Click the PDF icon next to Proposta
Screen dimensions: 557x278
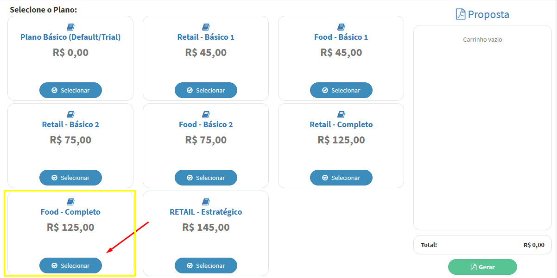coord(461,14)
